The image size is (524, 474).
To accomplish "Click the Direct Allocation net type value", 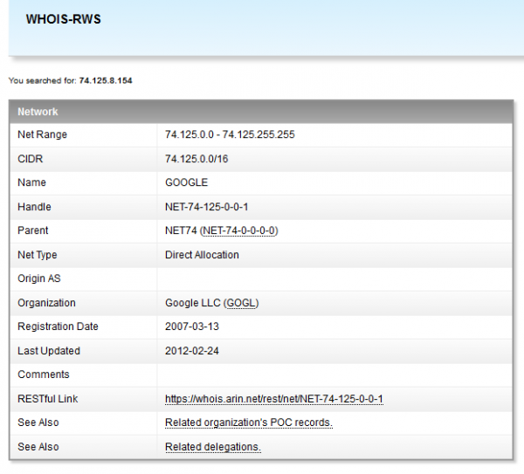I will 202,255.
